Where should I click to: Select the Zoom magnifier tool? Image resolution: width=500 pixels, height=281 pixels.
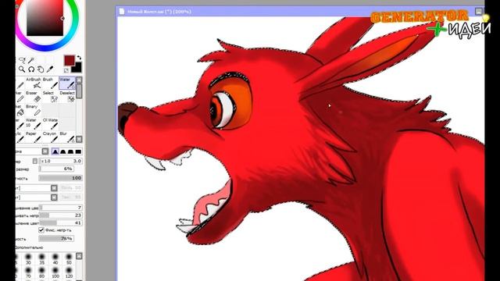[22, 69]
